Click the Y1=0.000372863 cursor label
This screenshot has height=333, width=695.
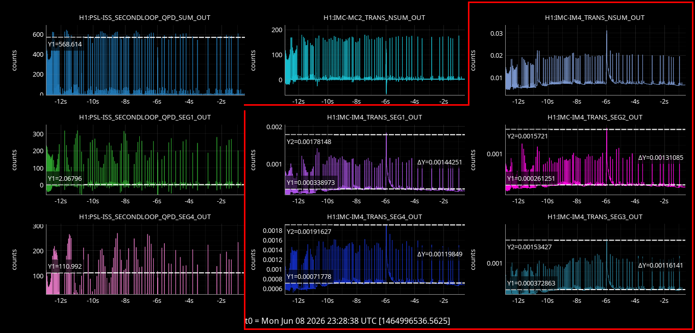[x=531, y=283]
